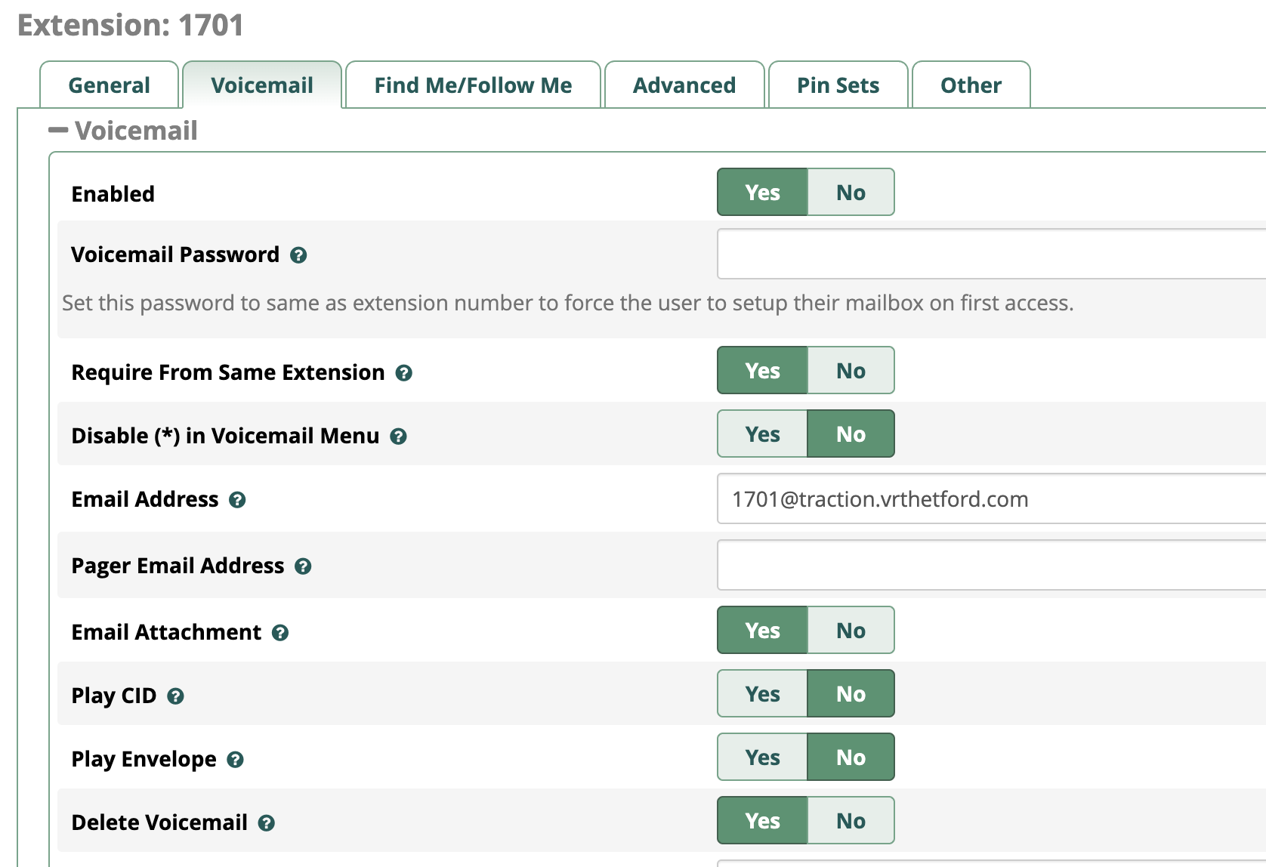Switch to the General tab
The image size is (1266, 867).
[109, 85]
